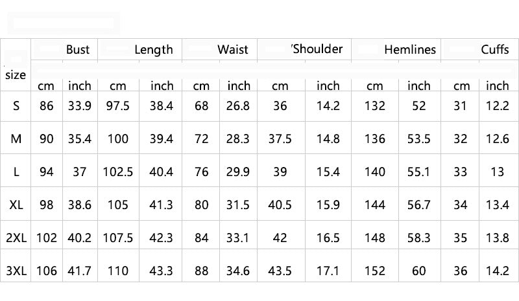Click the 2XL size row label
This screenshot has height=301, width=519.
16,238
